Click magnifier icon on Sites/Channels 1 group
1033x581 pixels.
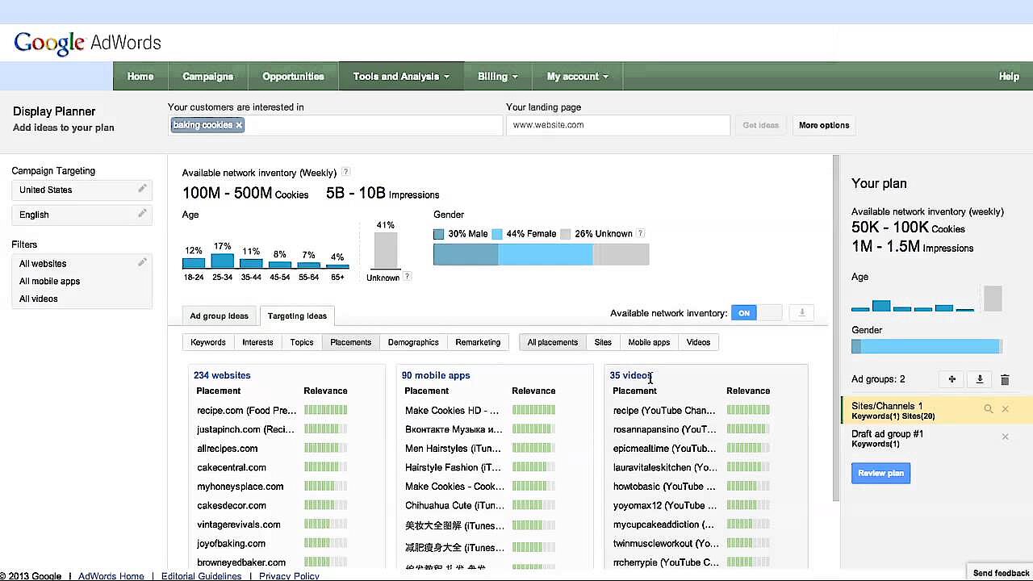pos(988,409)
